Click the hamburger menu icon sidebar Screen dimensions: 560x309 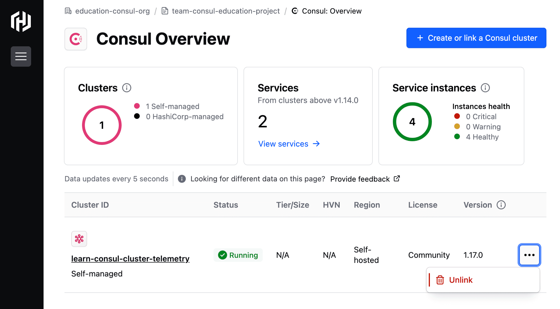[x=21, y=57]
